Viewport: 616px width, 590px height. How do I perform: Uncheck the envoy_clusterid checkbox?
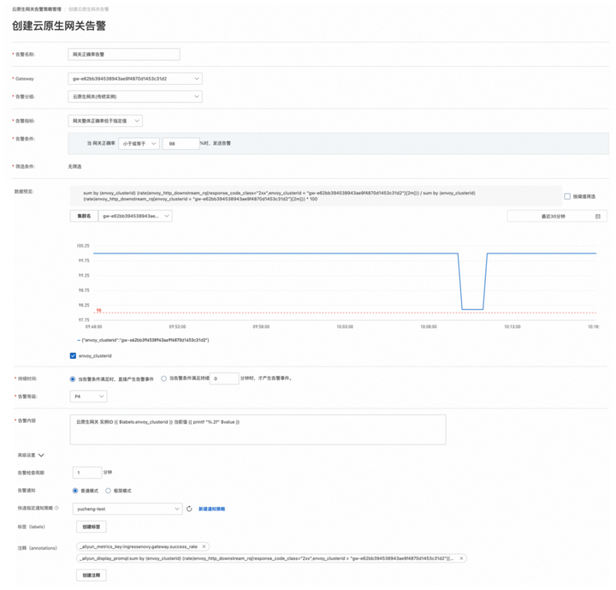[73, 356]
